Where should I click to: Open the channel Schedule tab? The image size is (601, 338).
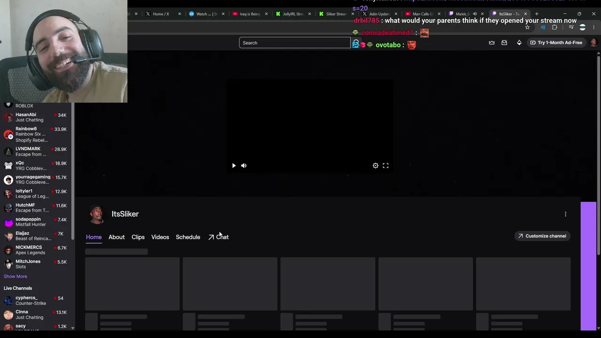point(188,237)
